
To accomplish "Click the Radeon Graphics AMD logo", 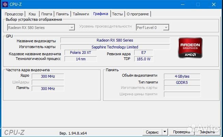I will (187, 48).
